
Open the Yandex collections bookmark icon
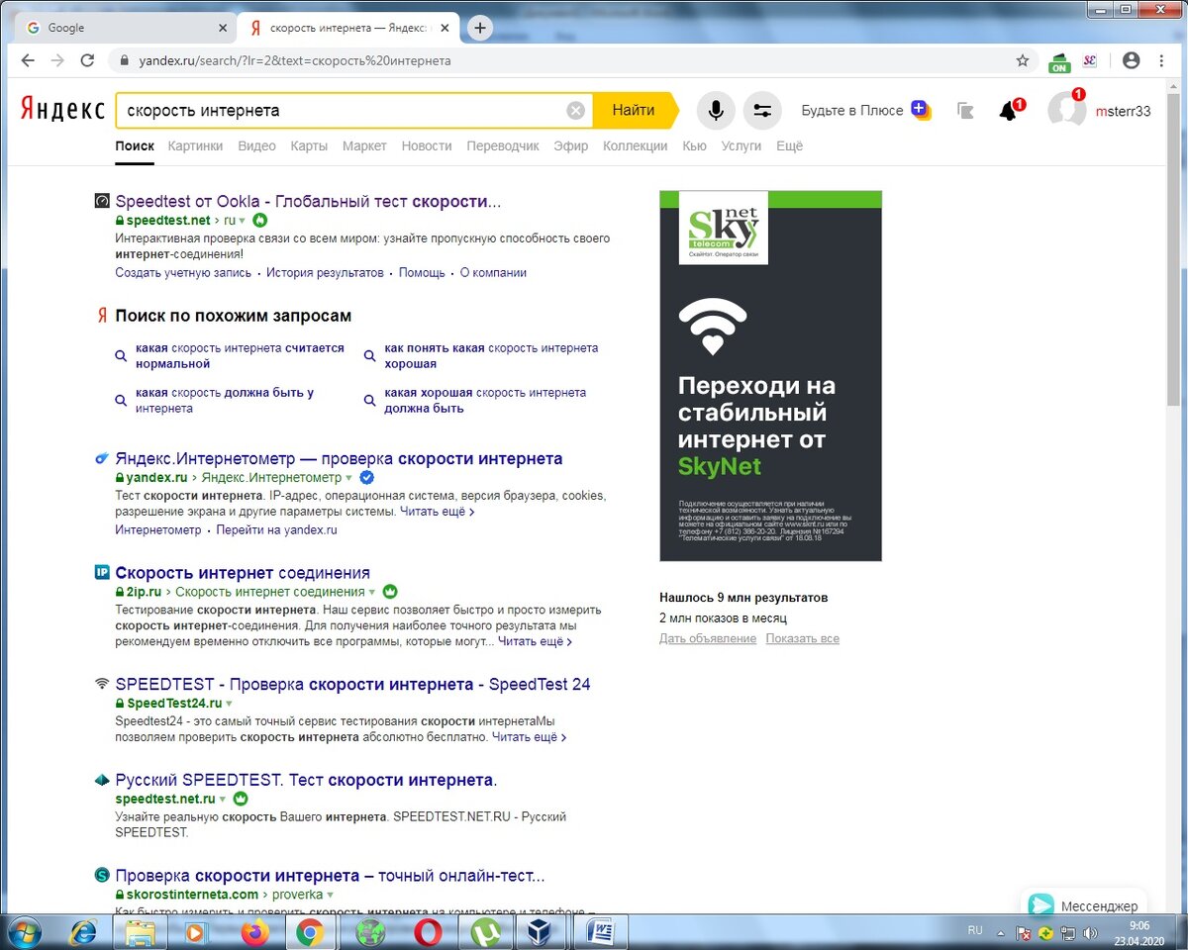tap(966, 110)
